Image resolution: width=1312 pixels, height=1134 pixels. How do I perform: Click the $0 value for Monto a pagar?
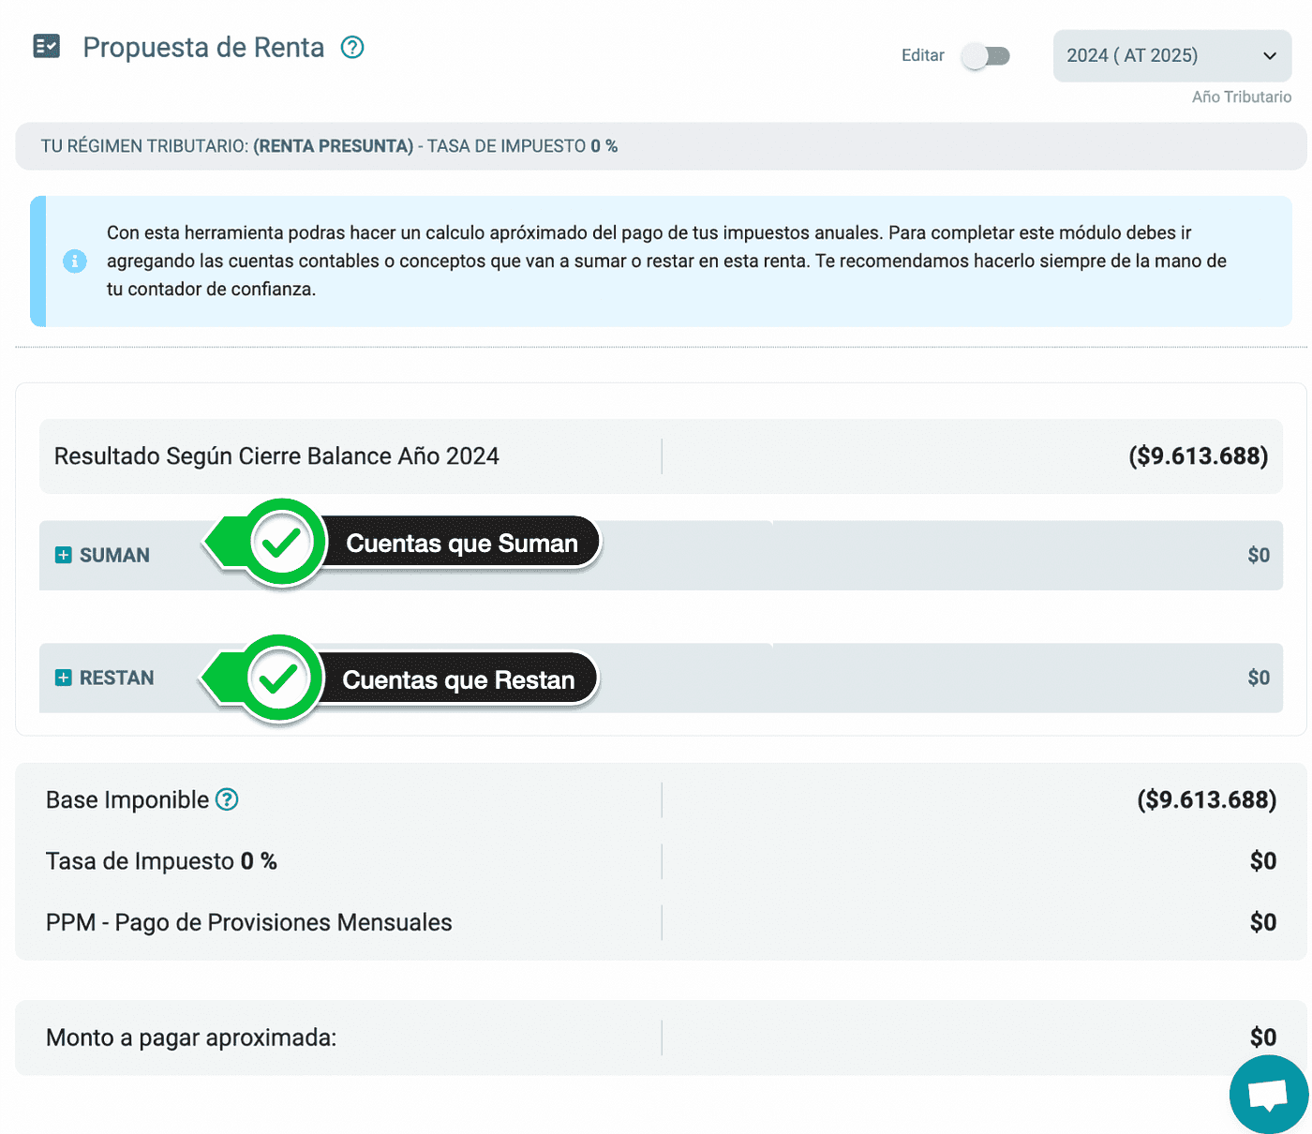pos(1263,1037)
